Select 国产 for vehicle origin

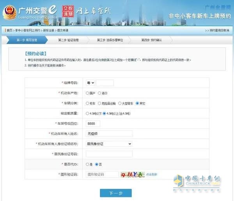coord(87,93)
